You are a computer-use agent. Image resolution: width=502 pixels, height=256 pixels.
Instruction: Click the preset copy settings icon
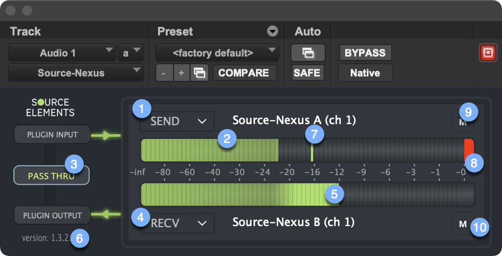pos(199,73)
